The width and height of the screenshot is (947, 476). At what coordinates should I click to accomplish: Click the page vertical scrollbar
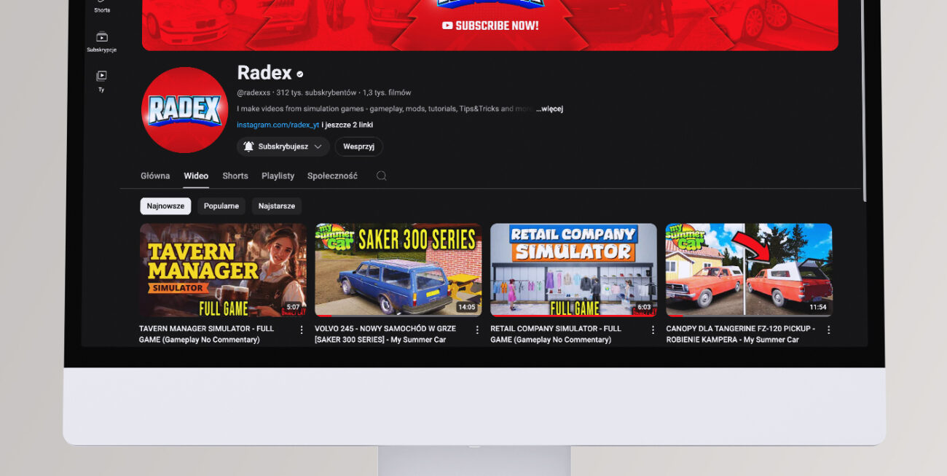865,102
